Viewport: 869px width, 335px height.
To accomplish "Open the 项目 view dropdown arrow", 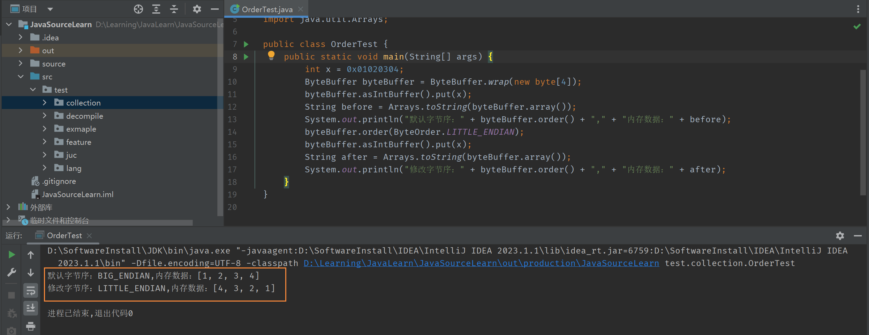I will (50, 9).
